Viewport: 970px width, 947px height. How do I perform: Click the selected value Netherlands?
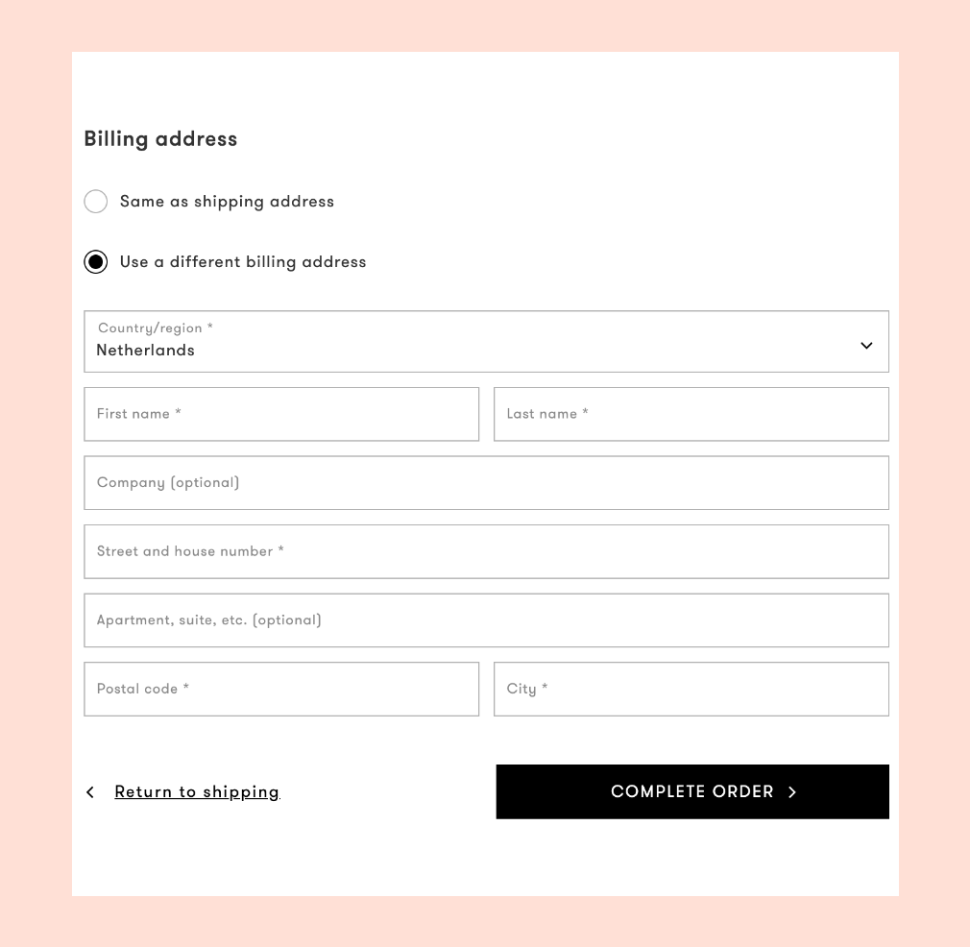coord(146,351)
